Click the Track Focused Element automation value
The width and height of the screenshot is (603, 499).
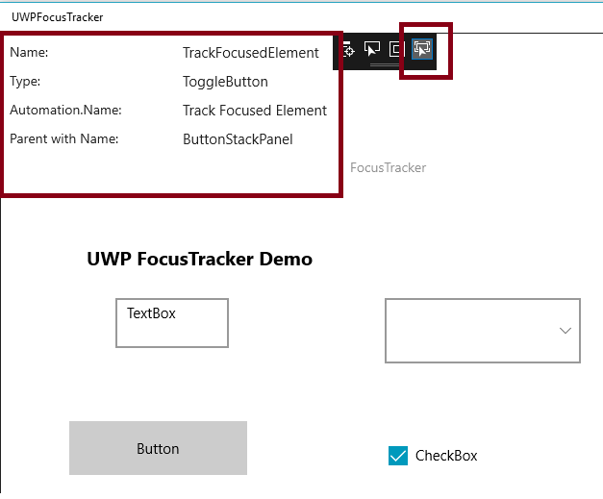pyautogui.click(x=255, y=111)
